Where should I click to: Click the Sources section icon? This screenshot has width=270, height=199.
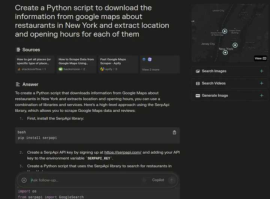(18, 50)
